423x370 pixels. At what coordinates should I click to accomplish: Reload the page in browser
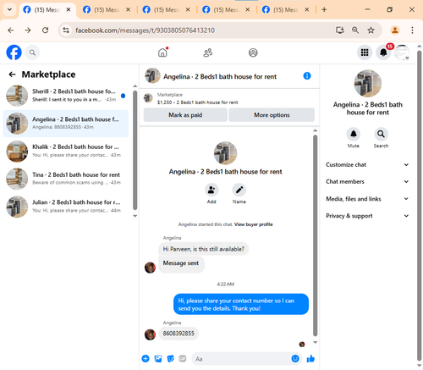(x=45, y=30)
